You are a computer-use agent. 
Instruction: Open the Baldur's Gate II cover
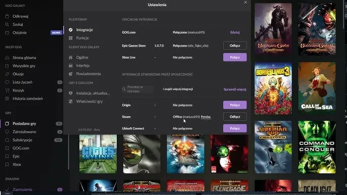pyautogui.click(x=317, y=29)
